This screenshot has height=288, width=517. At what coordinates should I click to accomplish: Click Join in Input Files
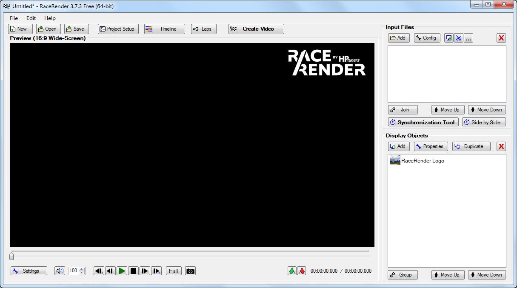[x=403, y=110]
